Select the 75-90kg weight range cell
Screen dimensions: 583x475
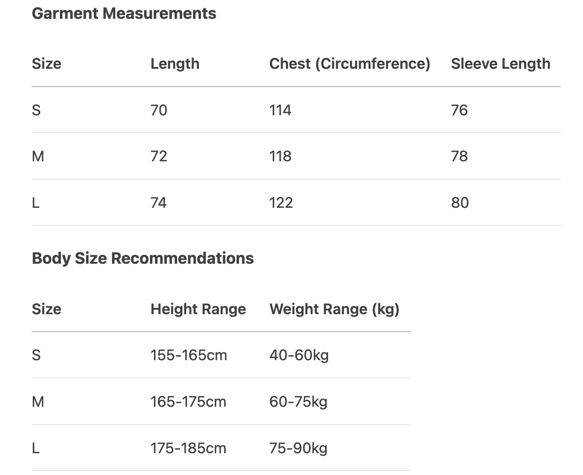(298, 448)
